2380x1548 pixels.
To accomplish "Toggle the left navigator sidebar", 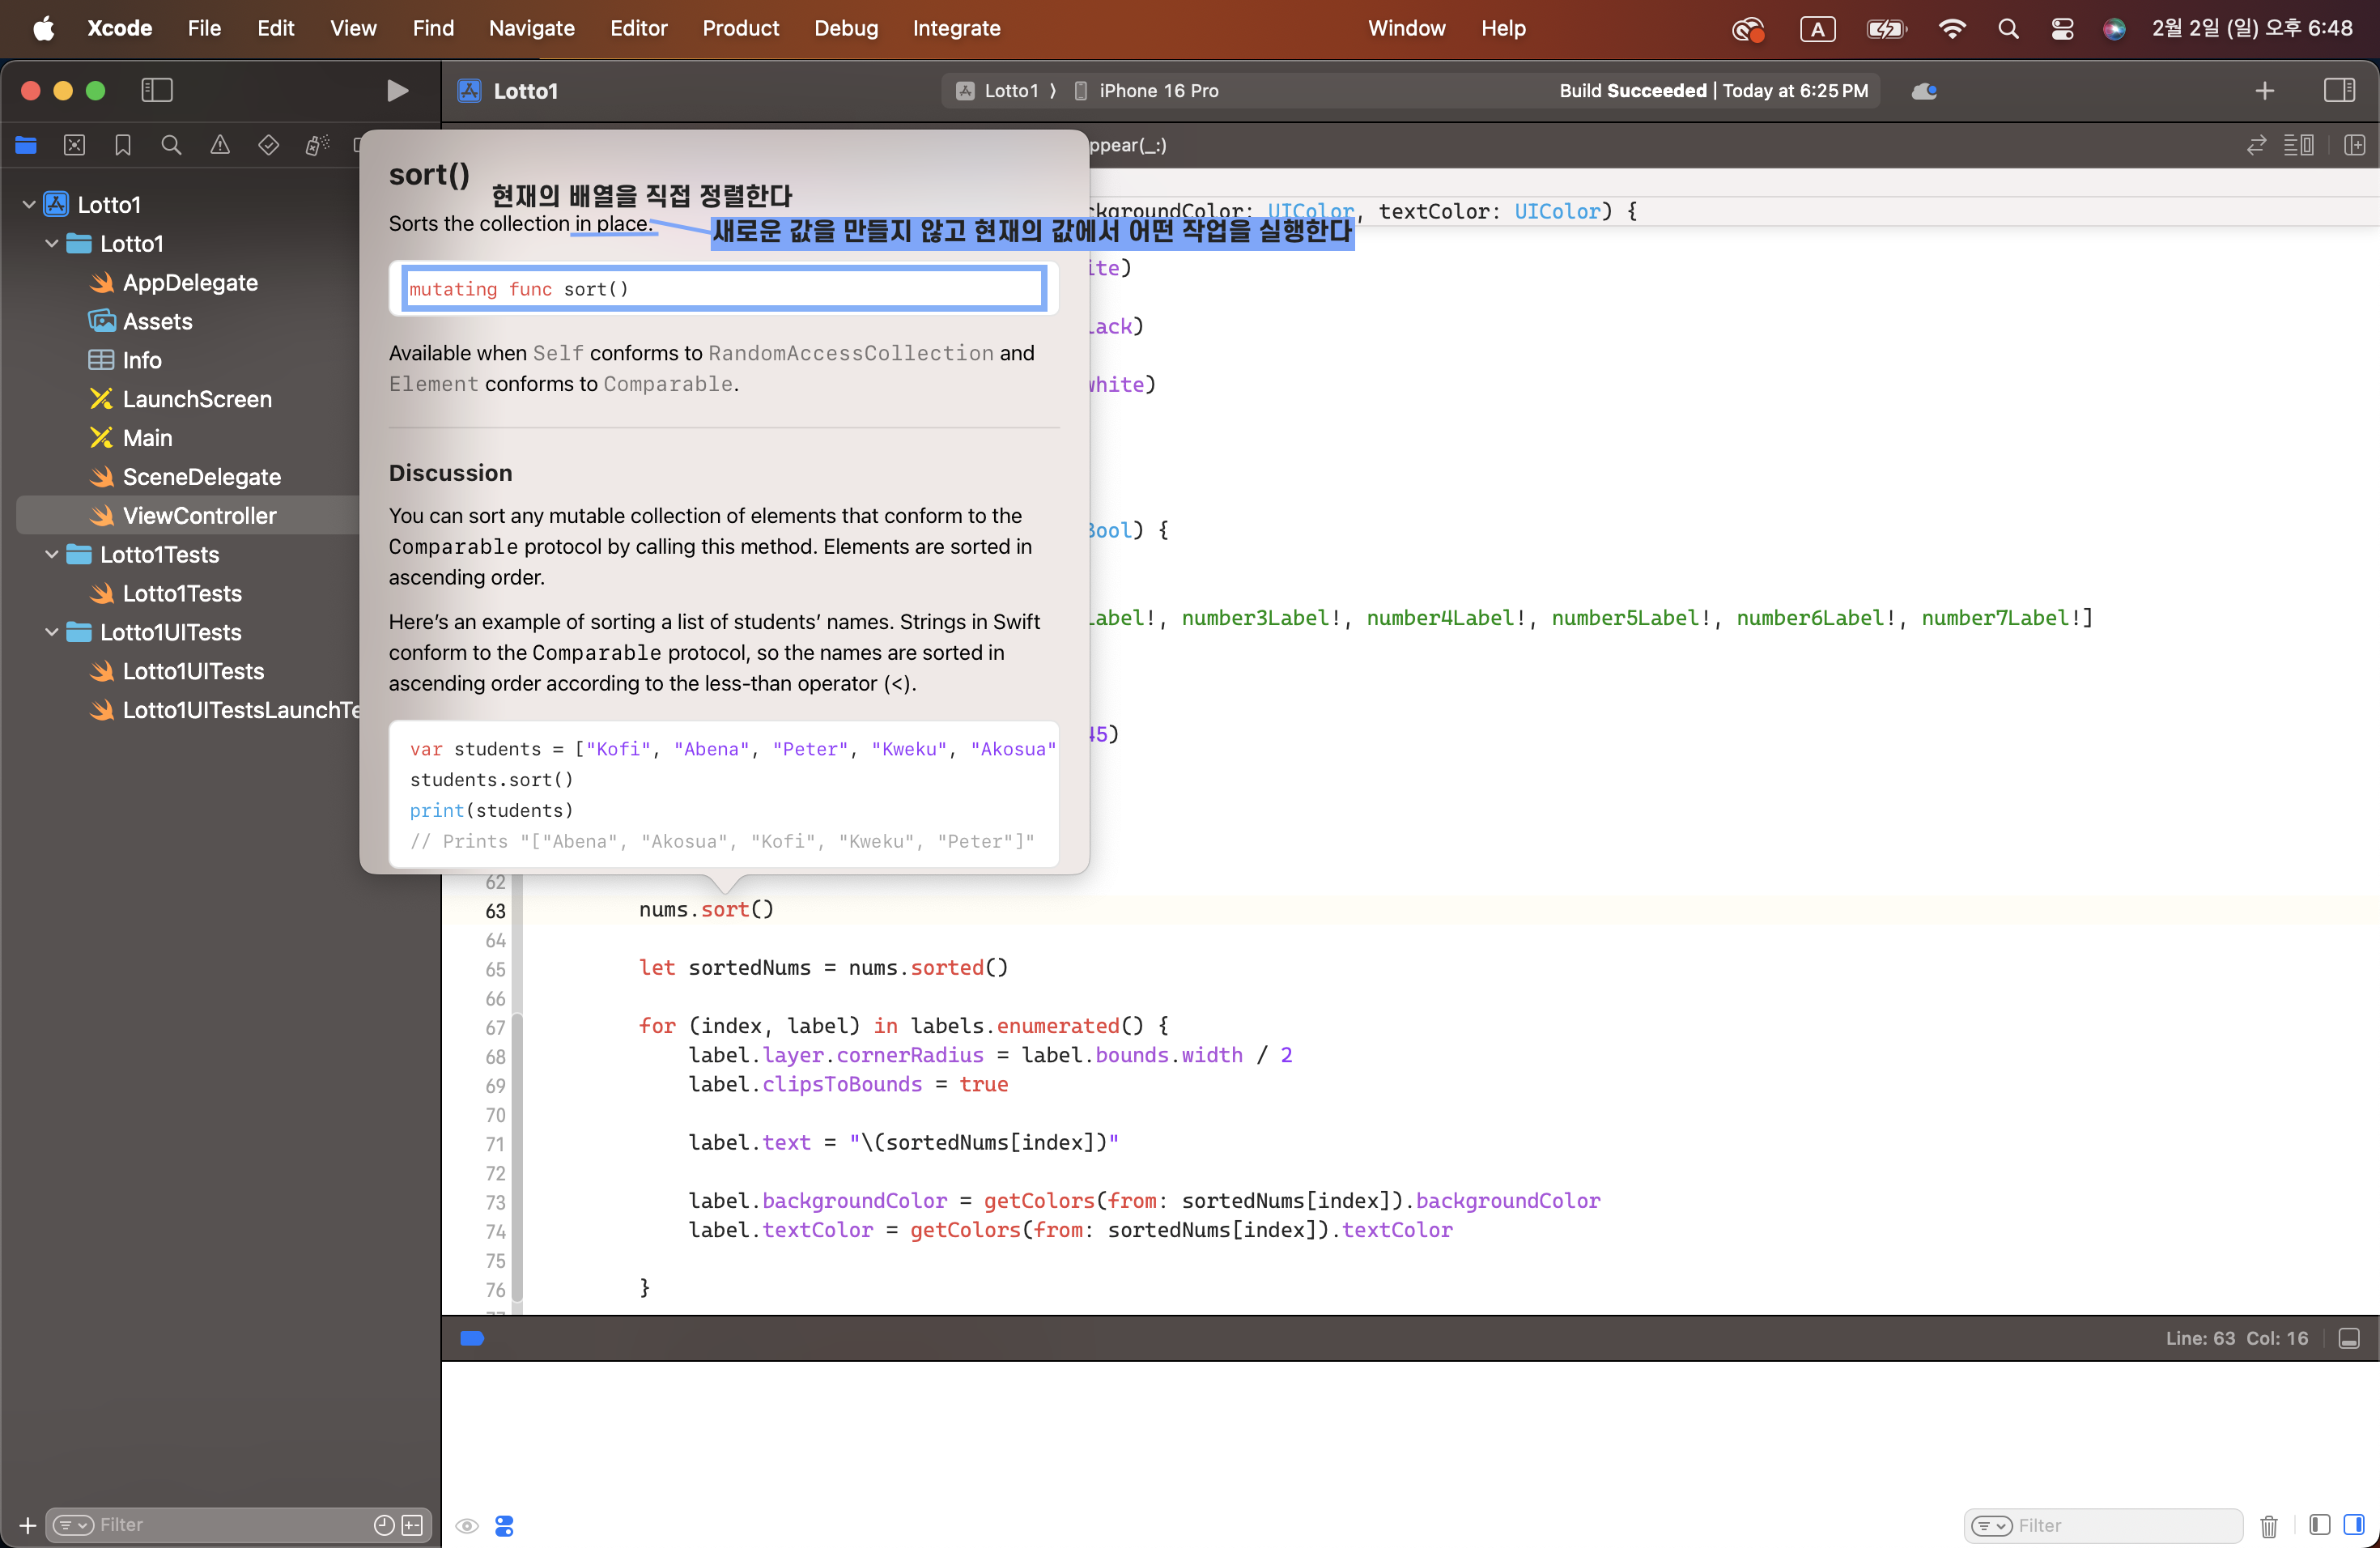I will click(x=157, y=91).
